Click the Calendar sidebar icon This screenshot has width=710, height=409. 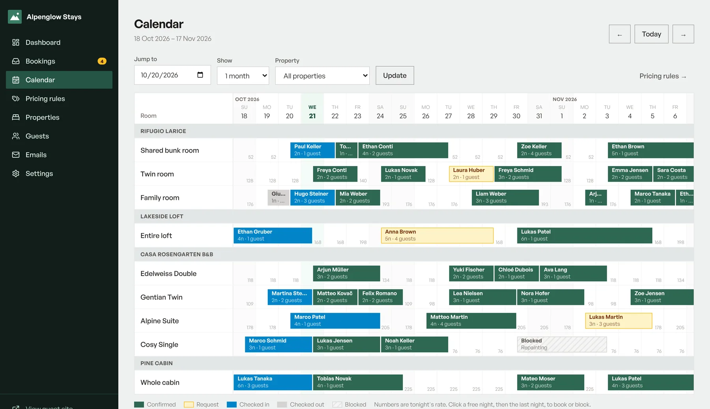pos(16,80)
